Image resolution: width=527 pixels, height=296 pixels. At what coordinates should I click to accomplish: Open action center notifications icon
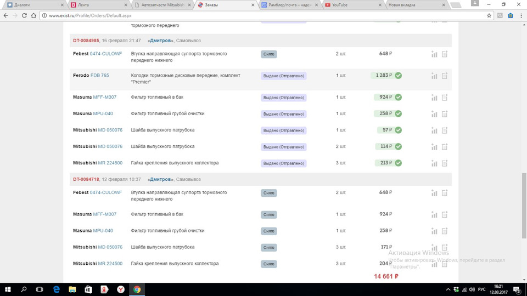tap(517, 289)
